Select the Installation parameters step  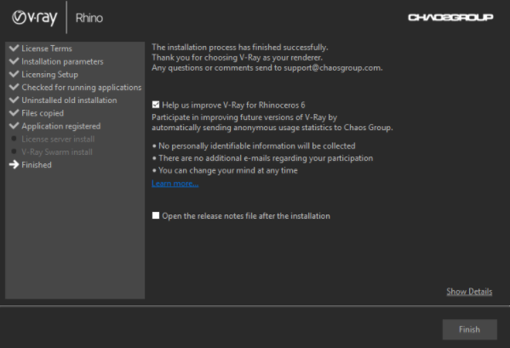coord(62,61)
